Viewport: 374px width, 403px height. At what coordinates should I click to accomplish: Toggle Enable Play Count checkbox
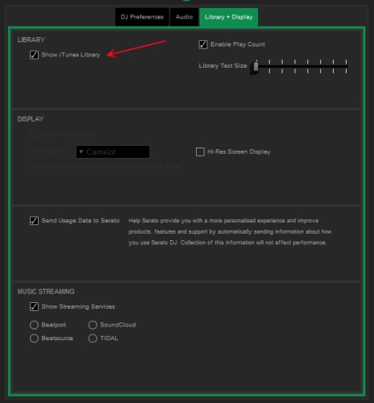click(203, 44)
